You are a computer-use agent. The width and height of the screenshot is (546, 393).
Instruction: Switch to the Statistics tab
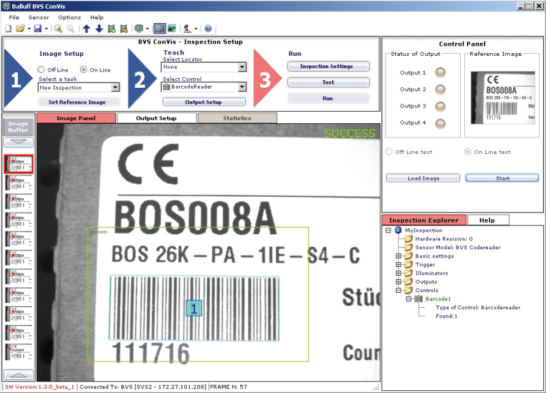pos(237,118)
